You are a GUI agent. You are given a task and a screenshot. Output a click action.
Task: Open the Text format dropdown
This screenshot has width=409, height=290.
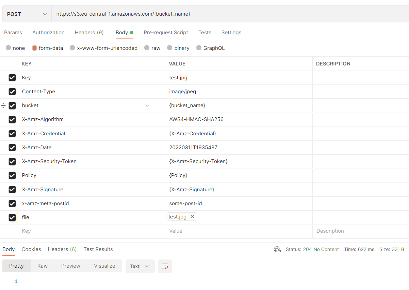click(x=140, y=266)
